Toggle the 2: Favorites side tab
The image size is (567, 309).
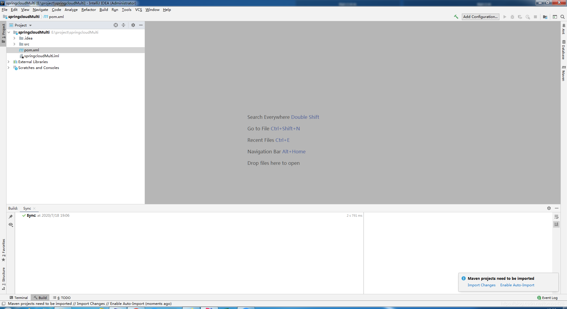click(x=3, y=250)
